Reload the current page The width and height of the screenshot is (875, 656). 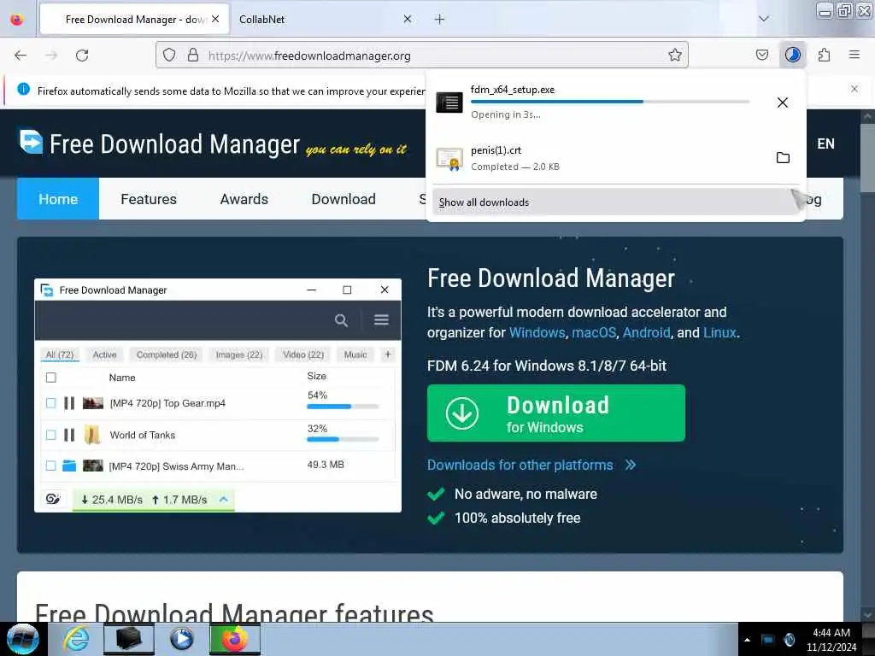point(82,56)
